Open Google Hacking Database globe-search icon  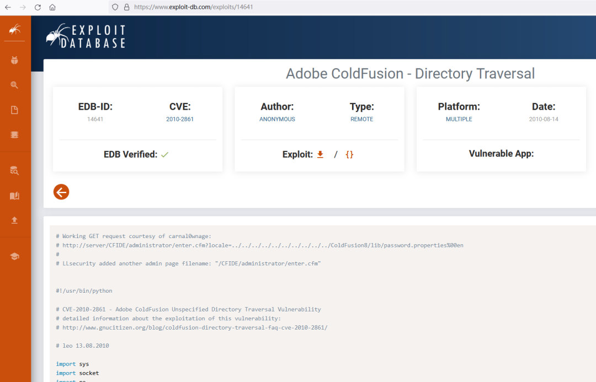pyautogui.click(x=15, y=85)
